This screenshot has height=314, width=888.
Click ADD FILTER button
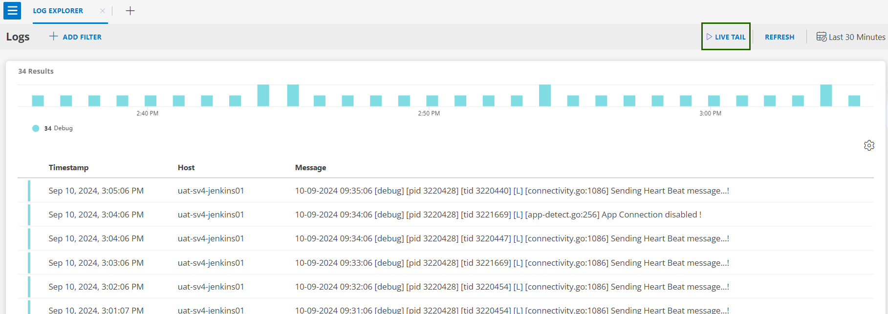click(x=75, y=37)
